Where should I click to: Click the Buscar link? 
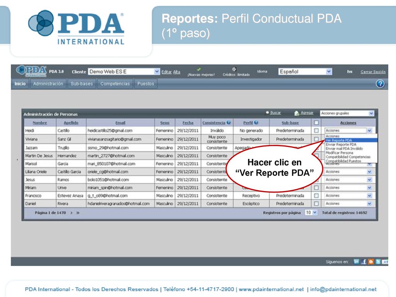[x=275, y=113]
